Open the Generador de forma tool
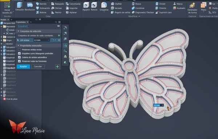218x139 pixels. click(x=192, y=8)
